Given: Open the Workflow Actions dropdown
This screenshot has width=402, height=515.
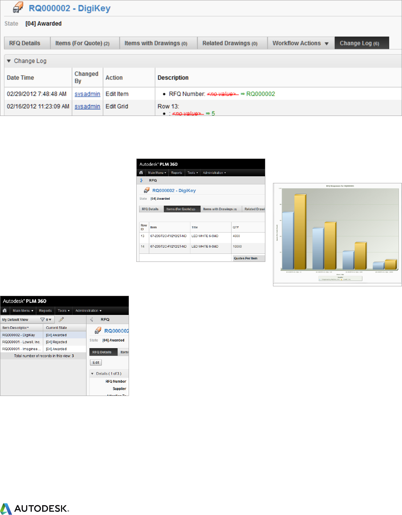Looking at the screenshot, I should pos(301,43).
